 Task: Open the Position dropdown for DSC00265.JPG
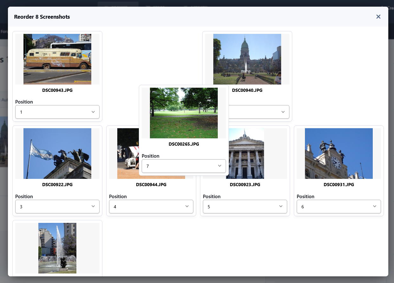pos(184,166)
